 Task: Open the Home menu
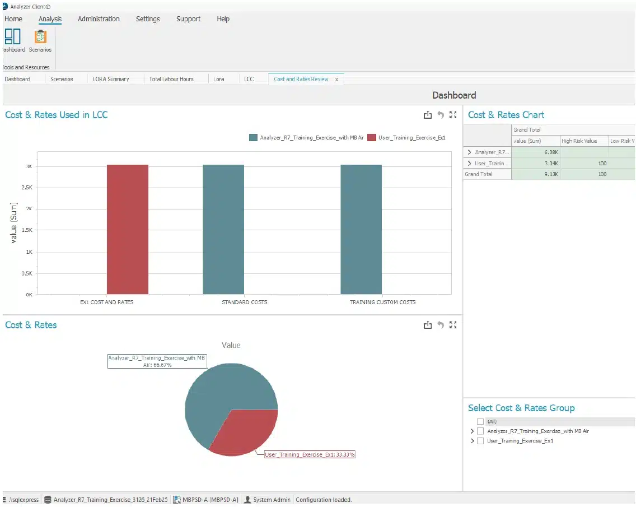point(13,19)
